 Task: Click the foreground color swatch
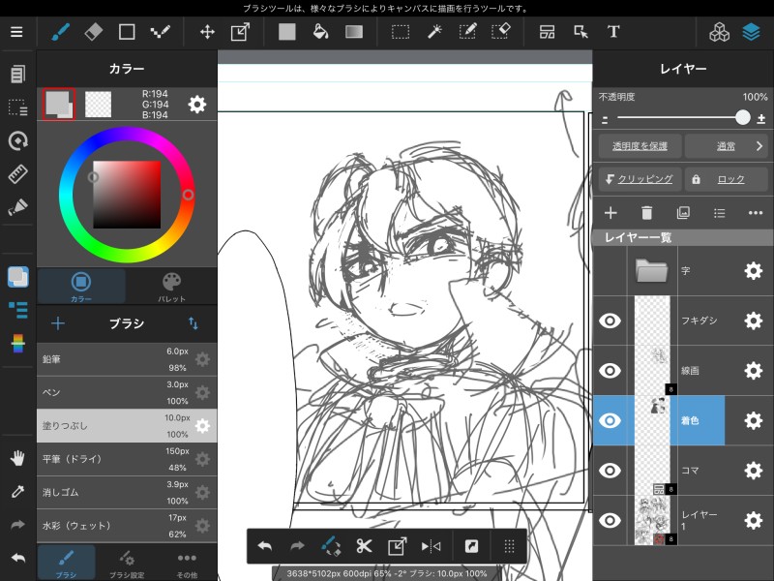(59, 105)
